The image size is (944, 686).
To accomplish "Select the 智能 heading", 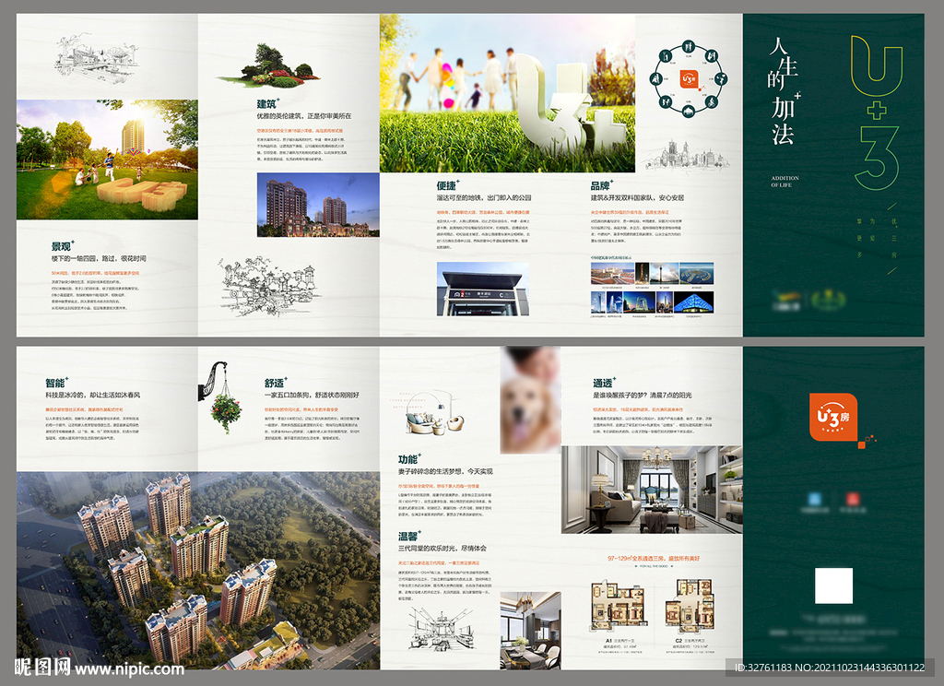I will coord(55,383).
